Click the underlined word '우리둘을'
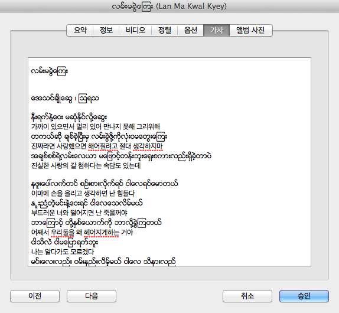 click(63, 232)
